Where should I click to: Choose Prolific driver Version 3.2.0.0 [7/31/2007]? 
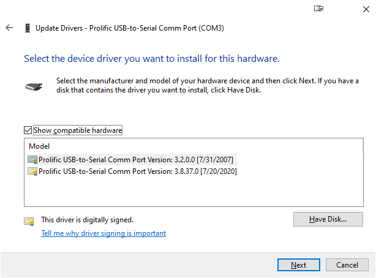(x=136, y=160)
